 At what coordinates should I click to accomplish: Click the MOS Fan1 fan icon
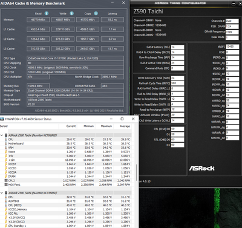[6, 184]
